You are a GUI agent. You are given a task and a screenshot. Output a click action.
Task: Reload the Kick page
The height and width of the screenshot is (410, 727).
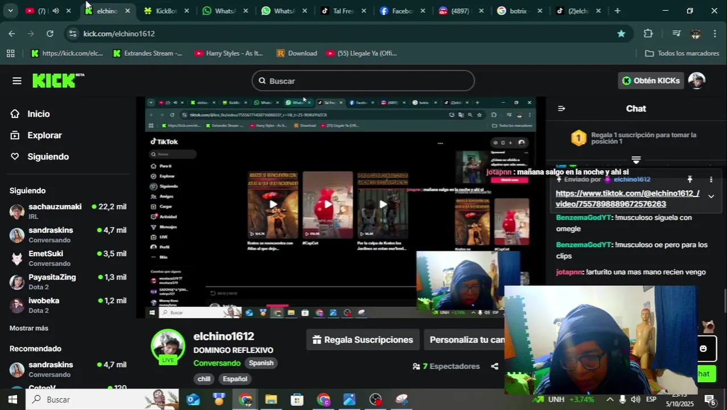tap(50, 34)
